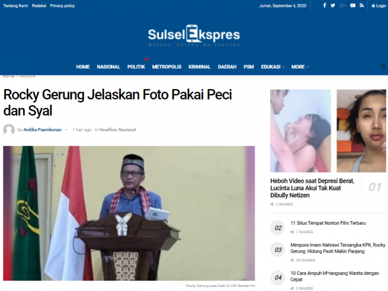Open the RSS feed icon

[362, 6]
